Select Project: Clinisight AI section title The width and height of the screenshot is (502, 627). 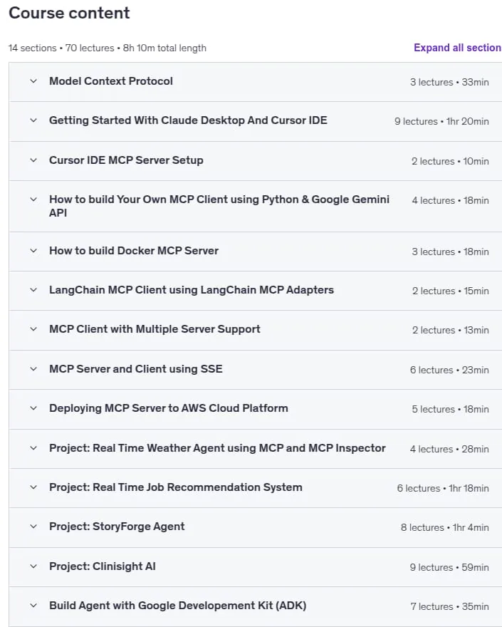click(x=103, y=566)
